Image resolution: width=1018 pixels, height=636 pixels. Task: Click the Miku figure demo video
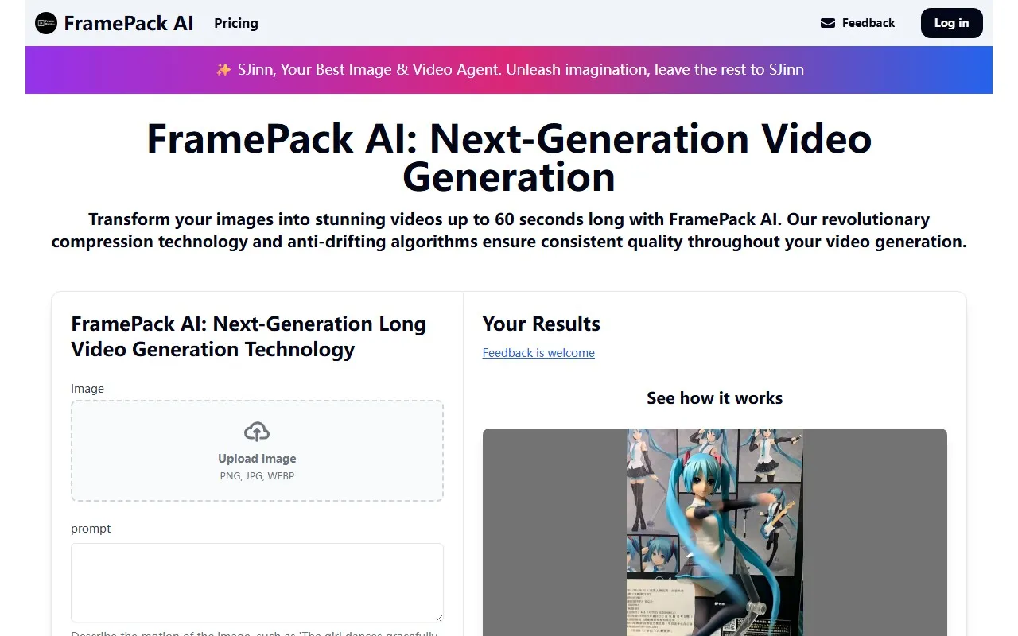[715, 533]
